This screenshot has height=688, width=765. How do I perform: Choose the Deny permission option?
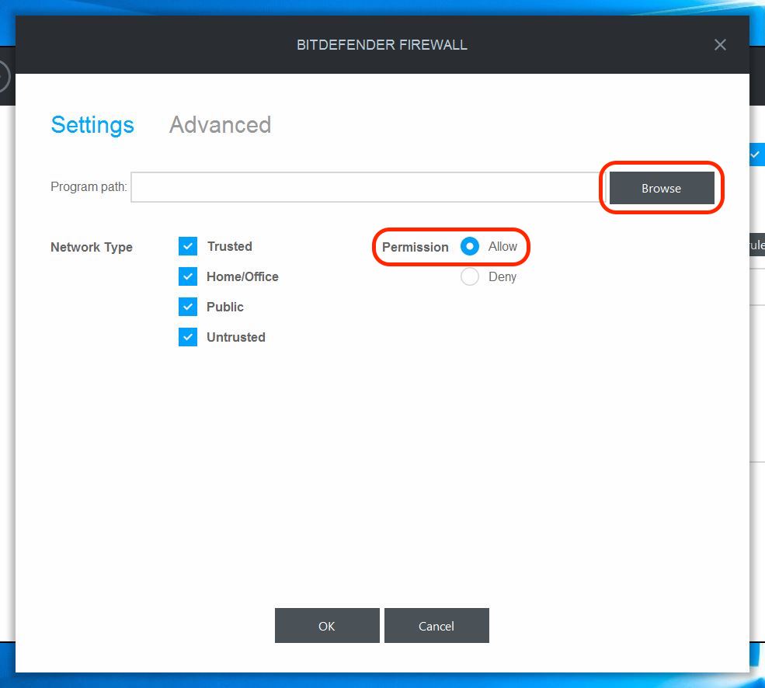[x=470, y=276]
